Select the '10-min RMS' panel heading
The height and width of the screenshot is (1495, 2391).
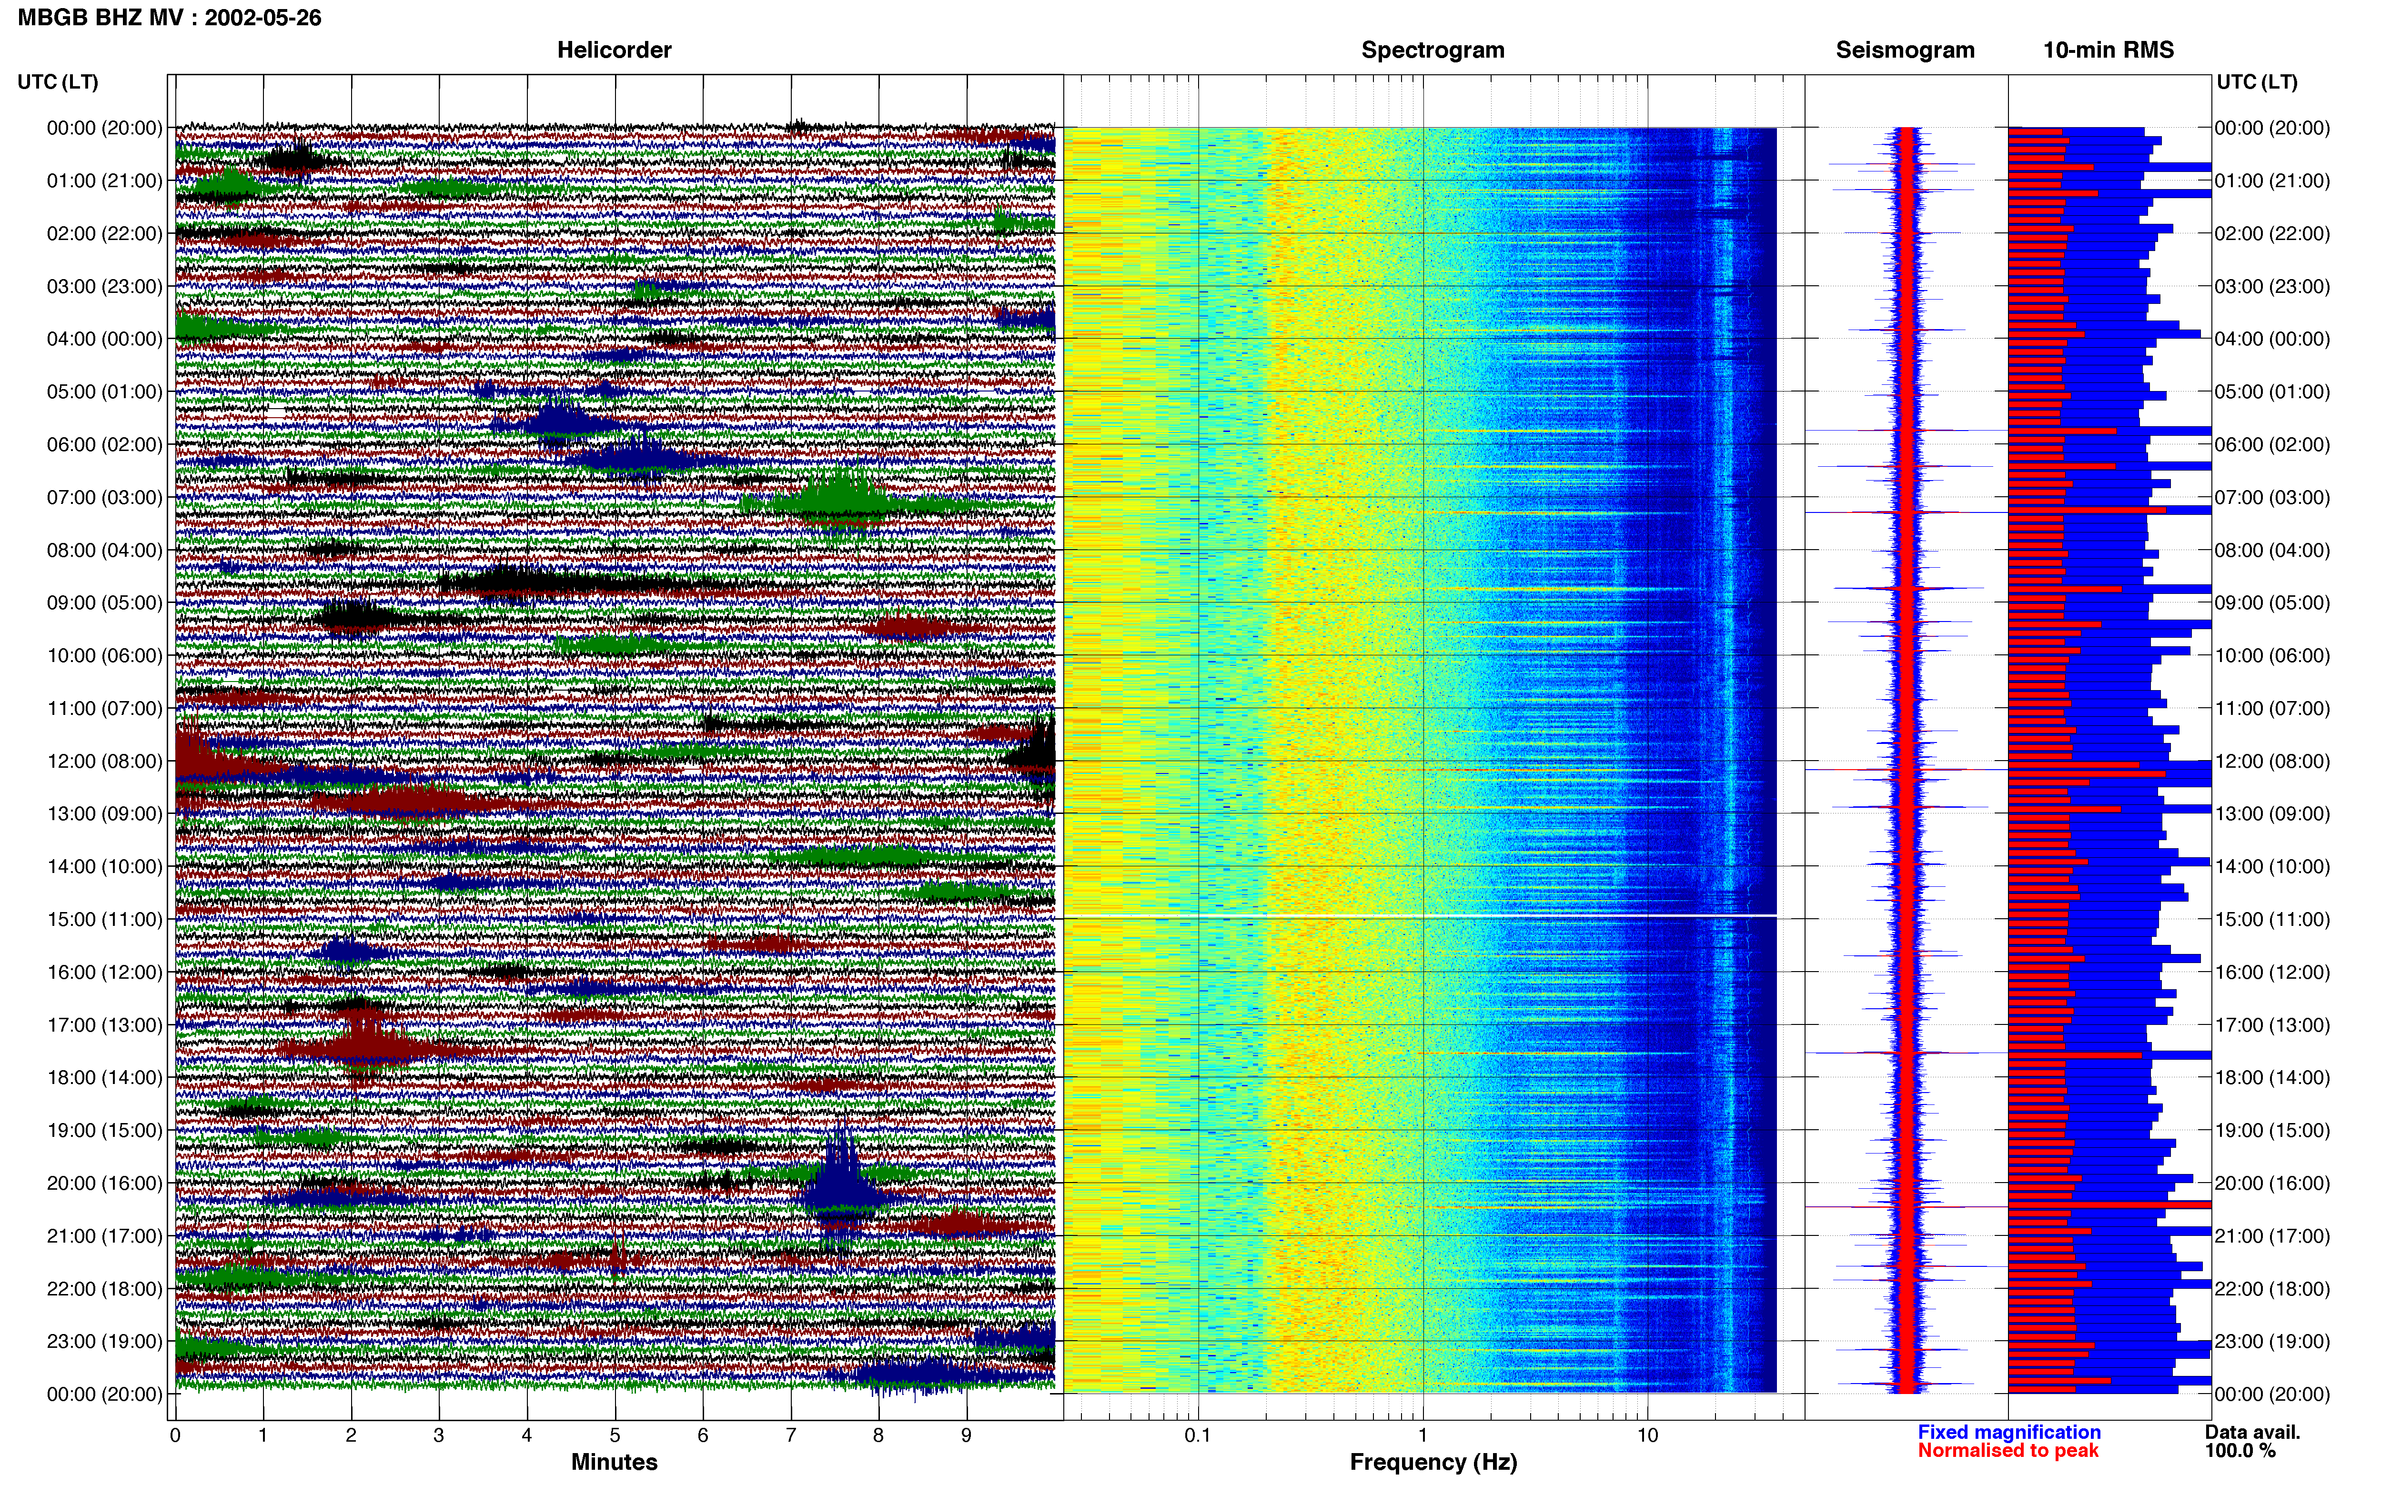click(x=2108, y=50)
